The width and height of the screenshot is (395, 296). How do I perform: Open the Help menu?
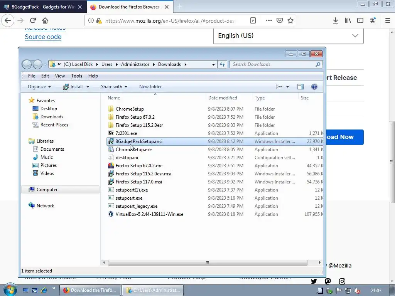coord(93,76)
